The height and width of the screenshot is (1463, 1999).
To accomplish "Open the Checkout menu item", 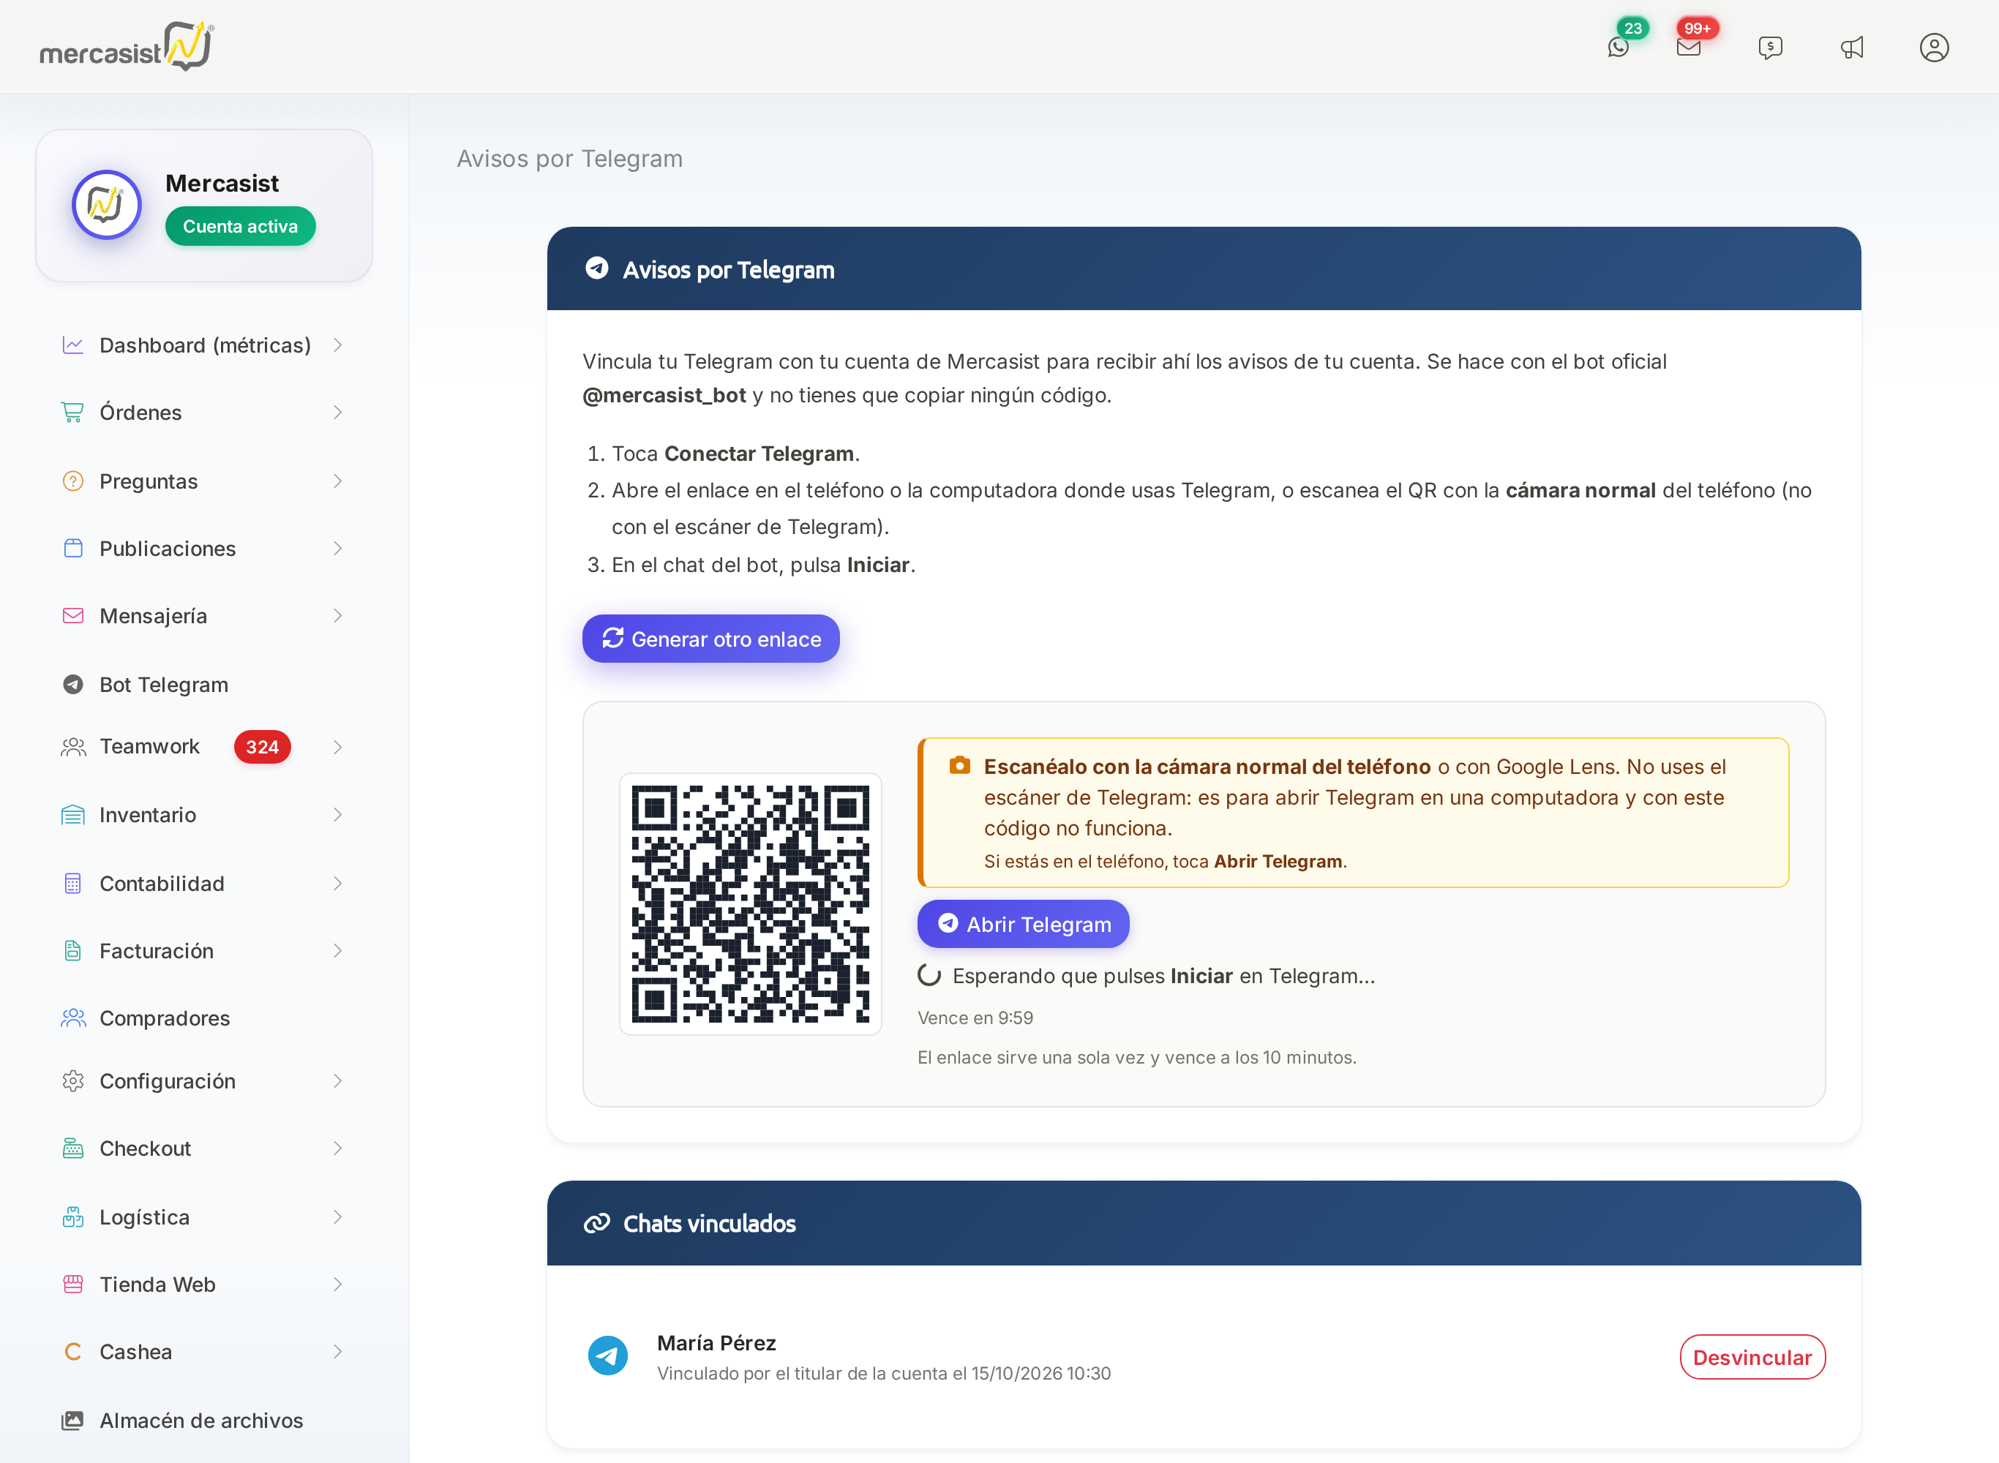I will (203, 1148).
